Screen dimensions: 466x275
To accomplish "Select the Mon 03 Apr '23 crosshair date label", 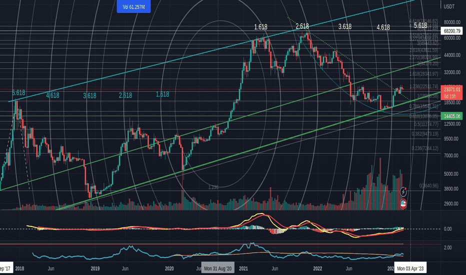I will coord(410,268).
